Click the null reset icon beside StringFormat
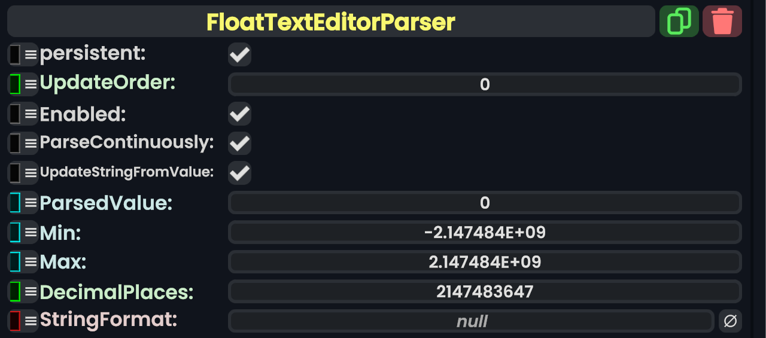This screenshot has width=766, height=338. pos(730,321)
